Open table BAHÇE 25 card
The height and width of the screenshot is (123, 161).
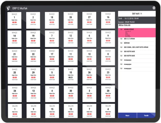coord(15,76)
